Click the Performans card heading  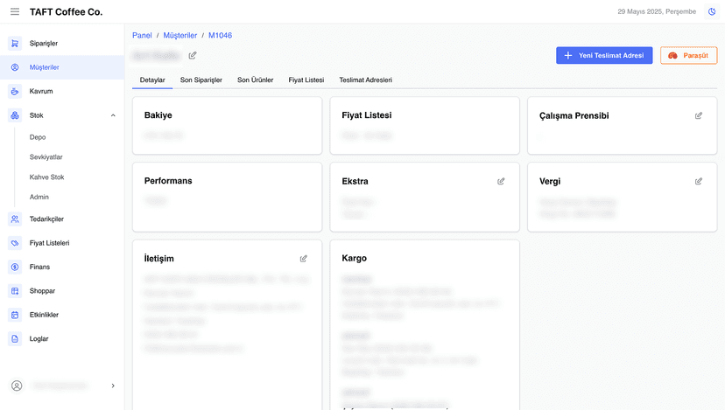(168, 181)
